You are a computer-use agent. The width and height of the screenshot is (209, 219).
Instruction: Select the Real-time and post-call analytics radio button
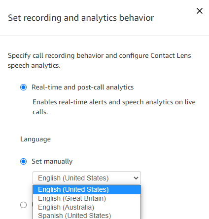tap(23, 87)
